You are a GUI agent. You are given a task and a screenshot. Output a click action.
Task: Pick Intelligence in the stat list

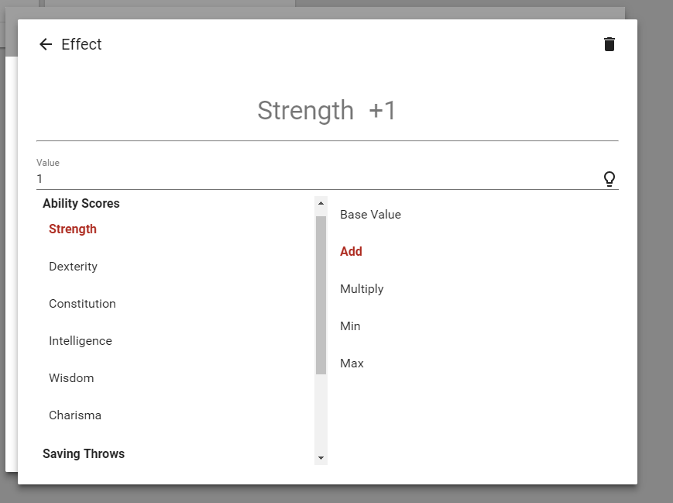click(x=80, y=341)
